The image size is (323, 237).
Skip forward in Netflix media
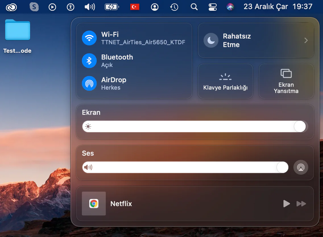pyautogui.click(x=301, y=204)
